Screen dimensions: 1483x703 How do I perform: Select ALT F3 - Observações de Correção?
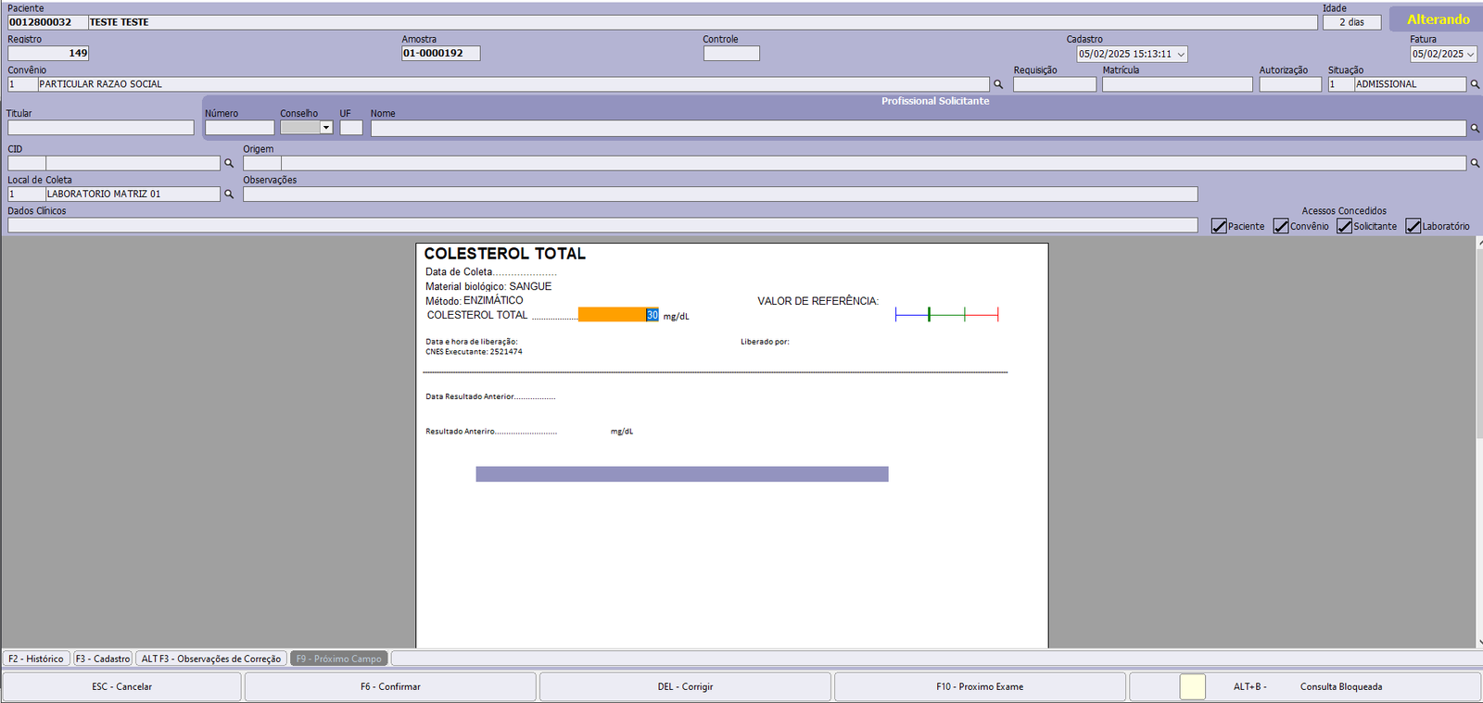click(x=210, y=659)
